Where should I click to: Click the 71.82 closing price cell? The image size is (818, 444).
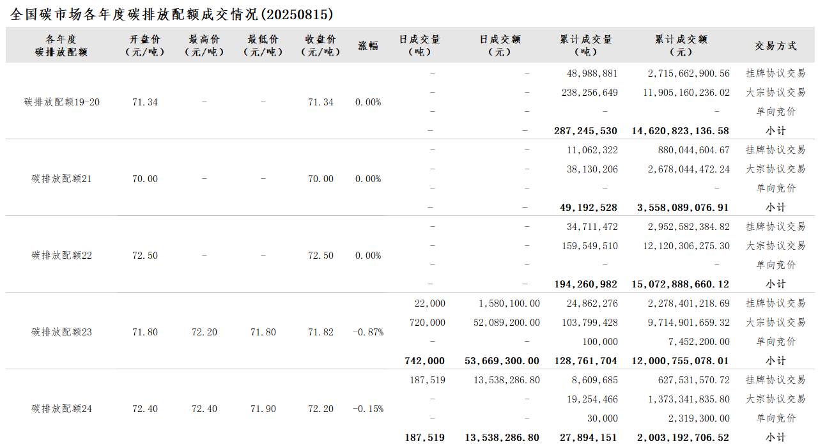pos(321,332)
